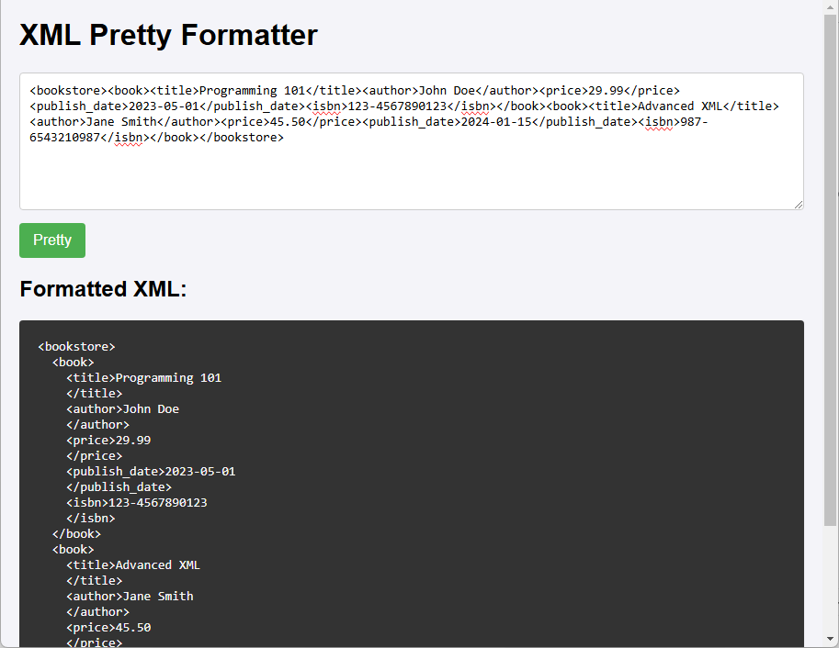The height and width of the screenshot is (648, 839).
Task: Click the 29.99 price line in output
Action: pyautogui.click(x=108, y=440)
